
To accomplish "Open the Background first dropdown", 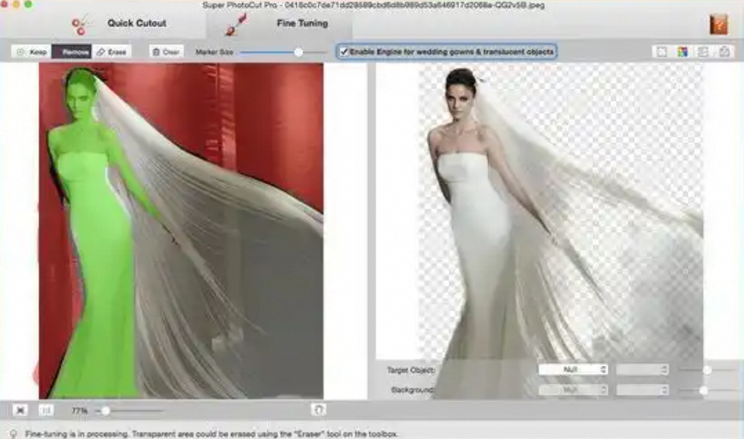I will click(x=573, y=390).
